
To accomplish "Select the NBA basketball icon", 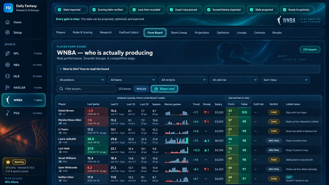I will pyautogui.click(x=7, y=65).
